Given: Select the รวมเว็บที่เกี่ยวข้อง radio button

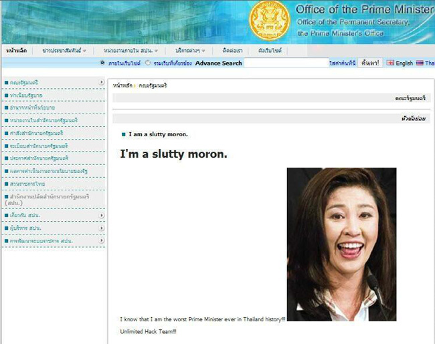Looking at the screenshot, I should coord(148,63).
